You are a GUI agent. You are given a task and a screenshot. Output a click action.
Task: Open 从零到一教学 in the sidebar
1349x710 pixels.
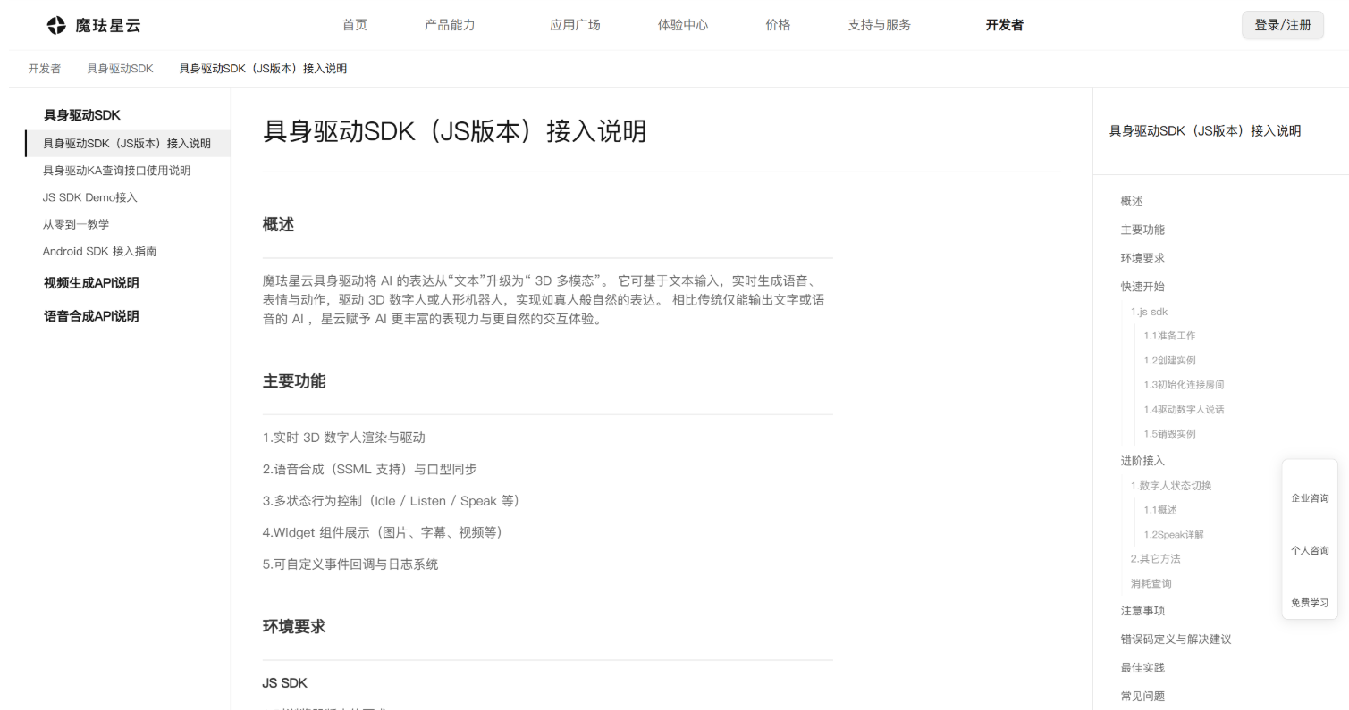(x=76, y=224)
